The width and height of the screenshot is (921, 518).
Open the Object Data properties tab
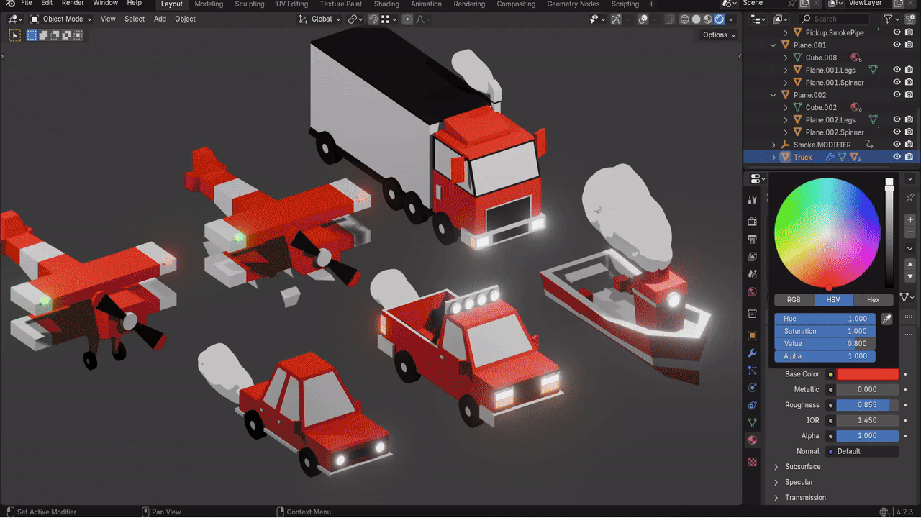tap(753, 422)
